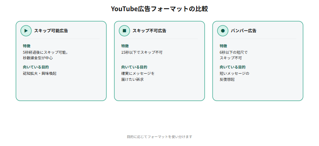Click the text 6秒以下の短尺で
319x146 pixels.
234,53
